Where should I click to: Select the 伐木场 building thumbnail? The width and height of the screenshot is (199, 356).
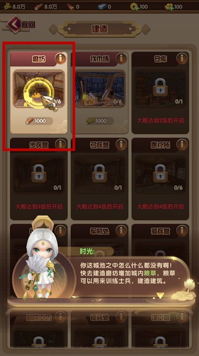pyautogui.click(x=99, y=89)
